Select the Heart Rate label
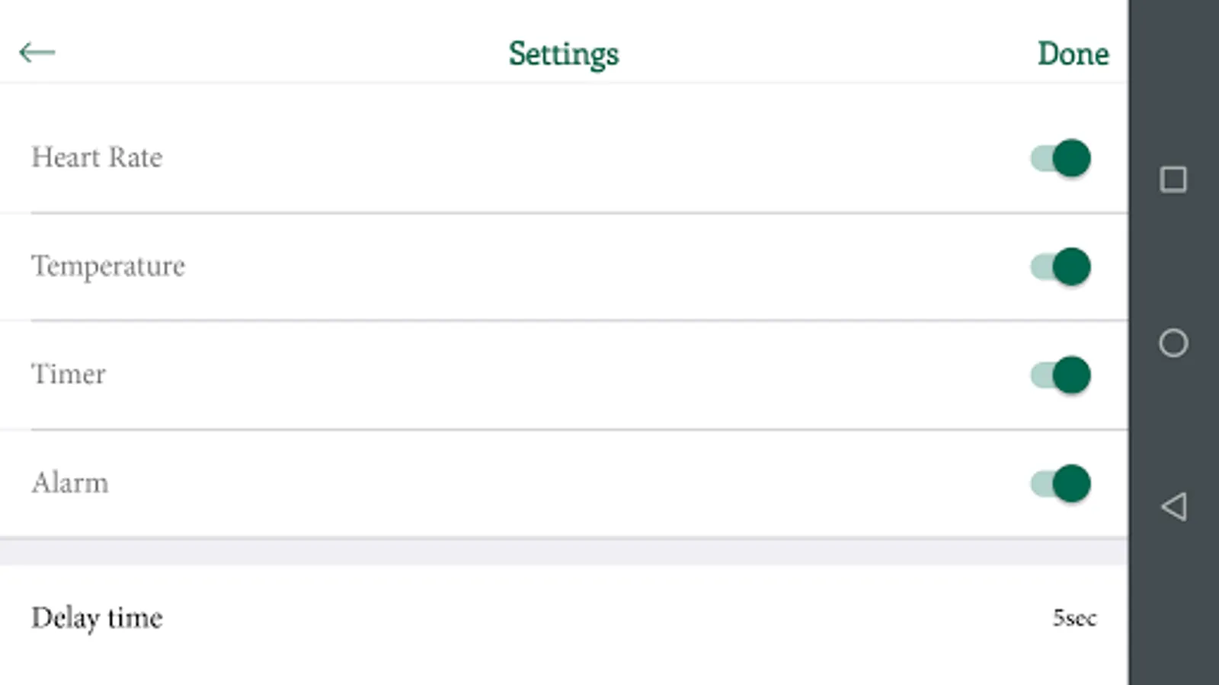The height and width of the screenshot is (685, 1219). 97,158
